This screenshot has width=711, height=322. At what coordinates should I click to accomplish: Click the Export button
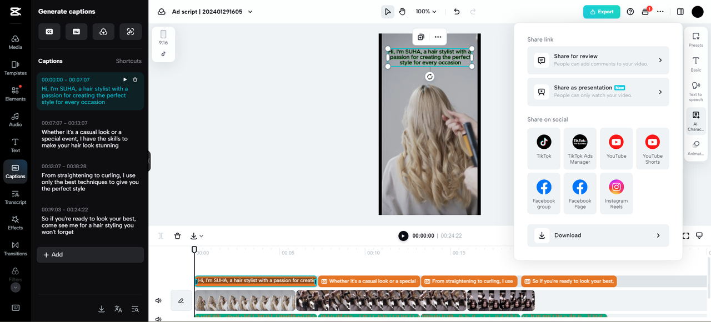click(x=601, y=11)
